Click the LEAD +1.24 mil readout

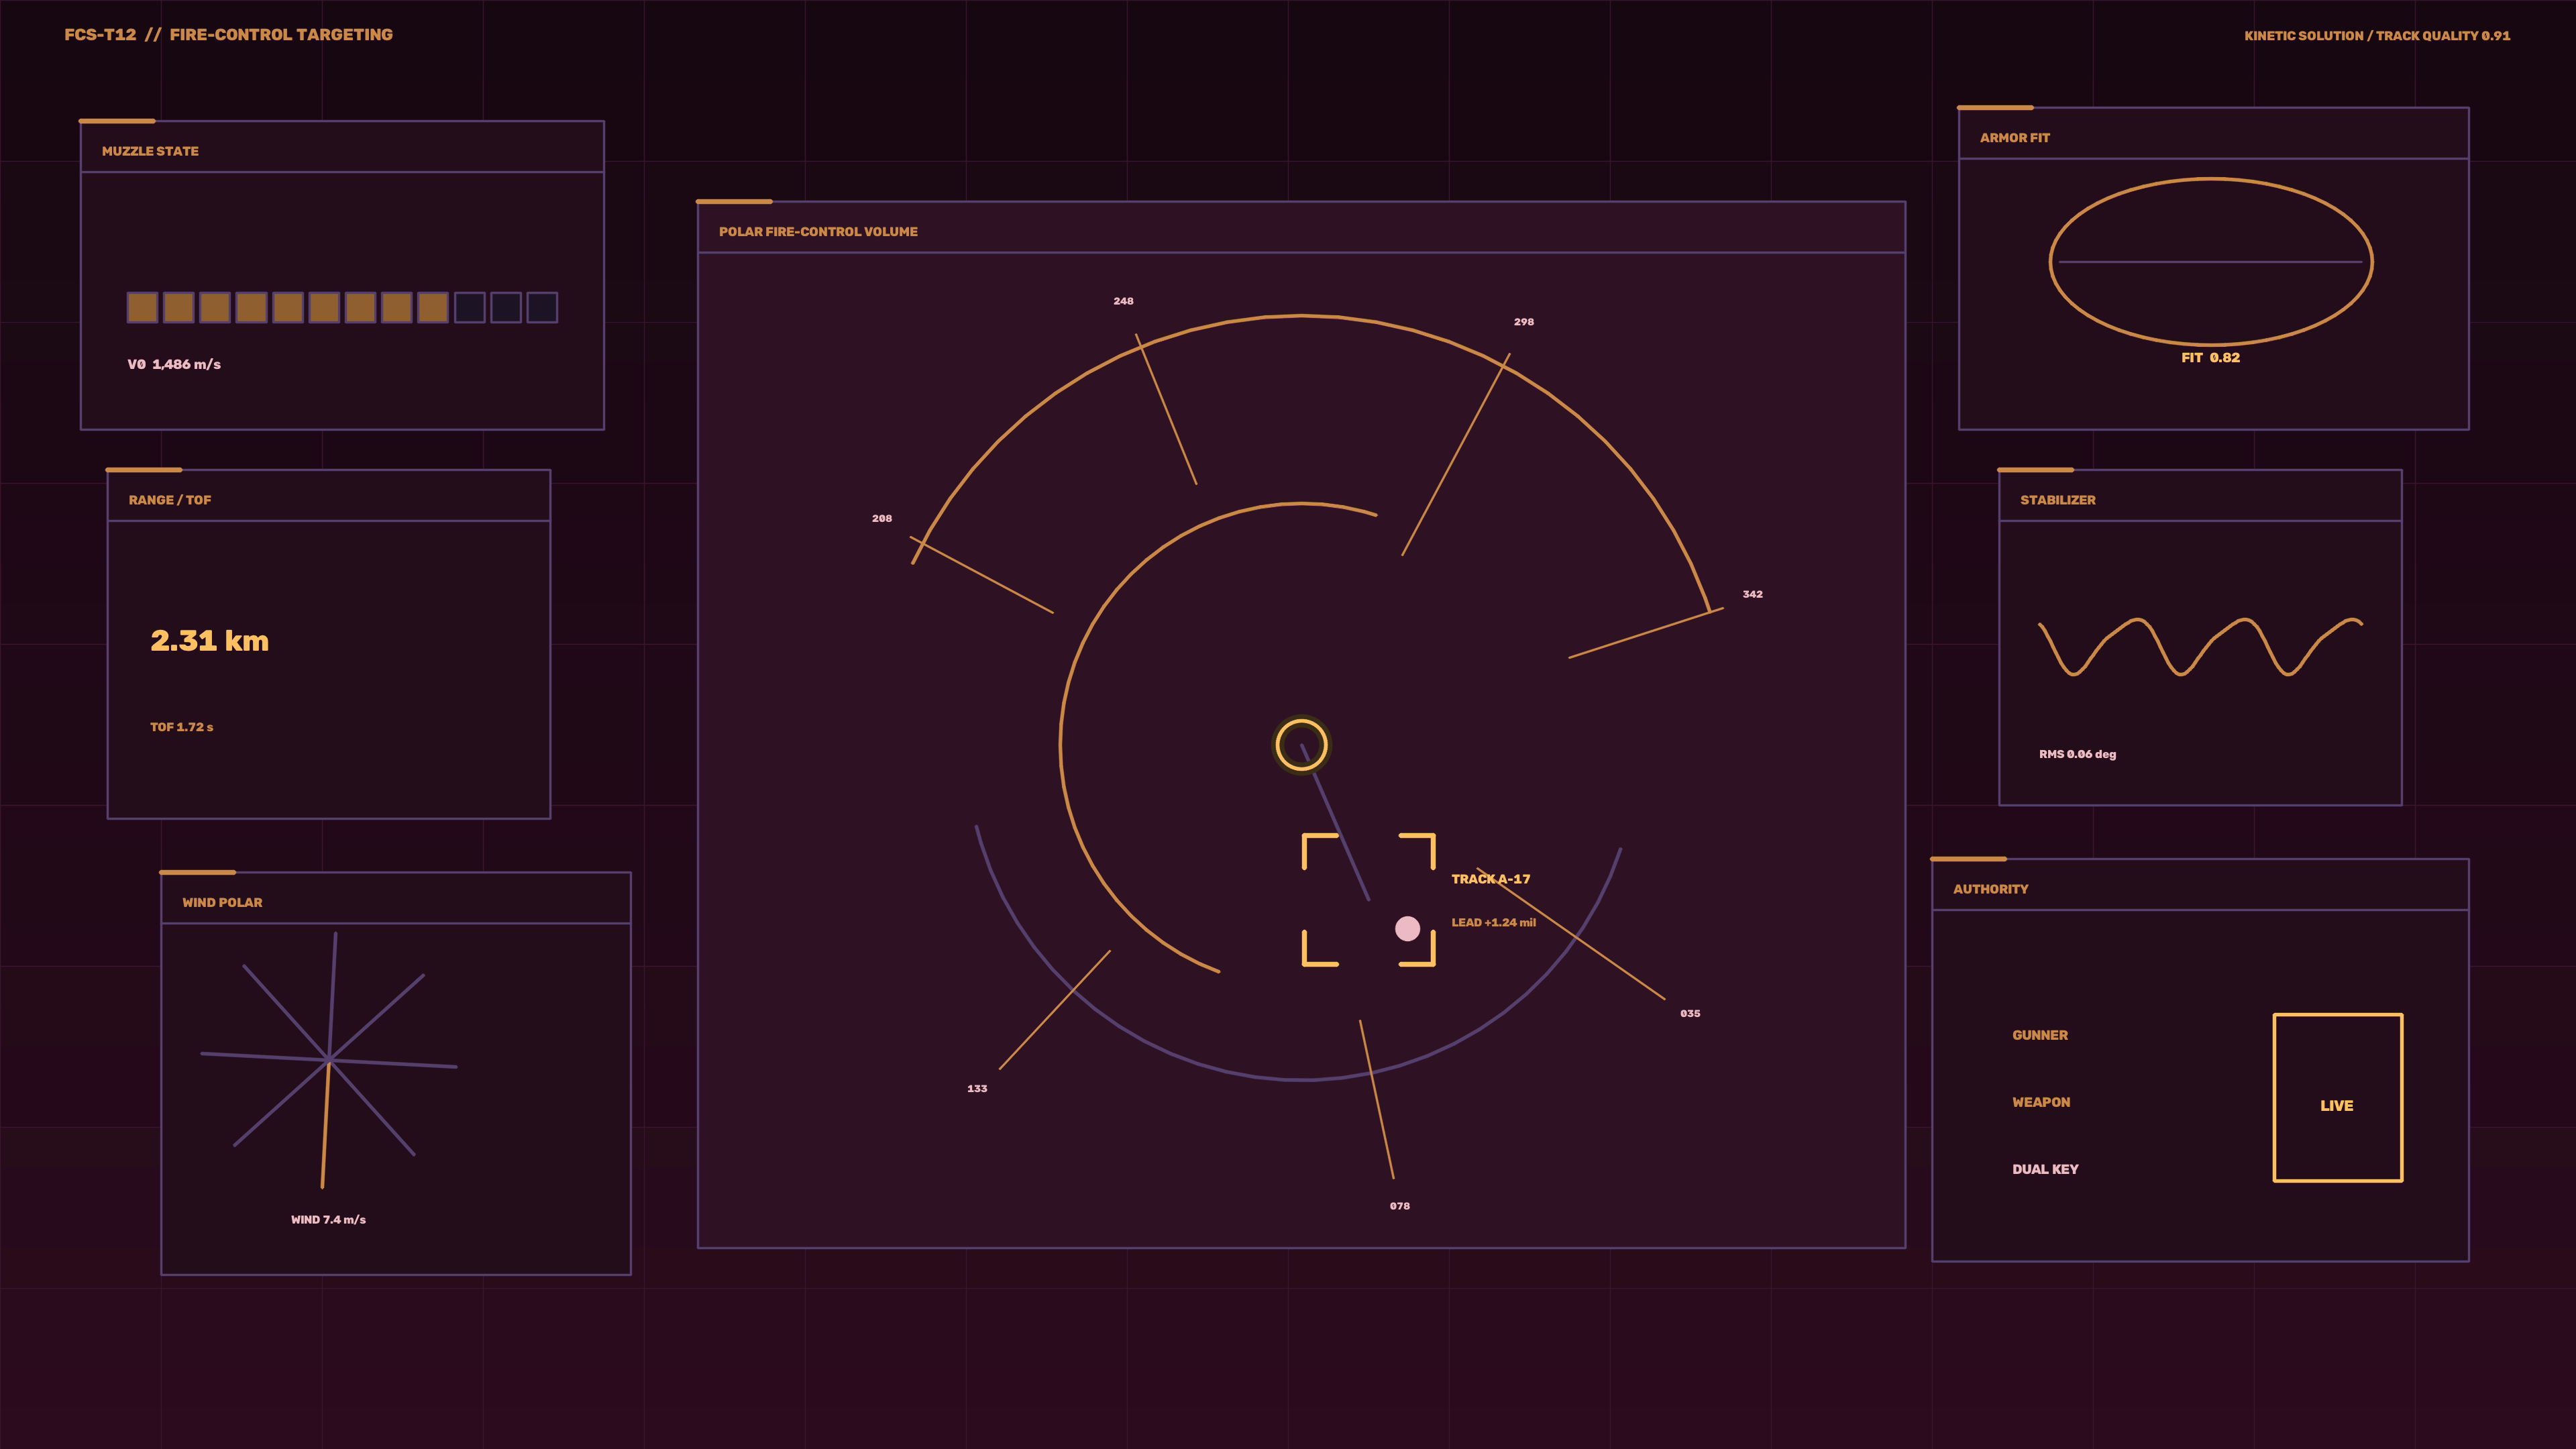tap(1493, 922)
